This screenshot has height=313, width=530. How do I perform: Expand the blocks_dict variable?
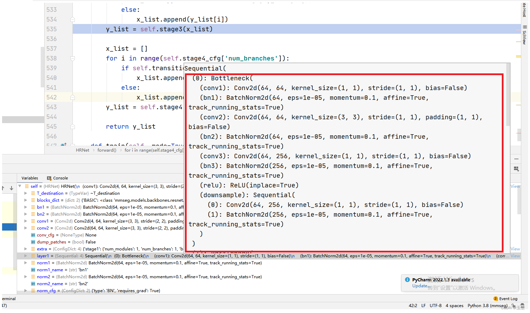(26, 200)
